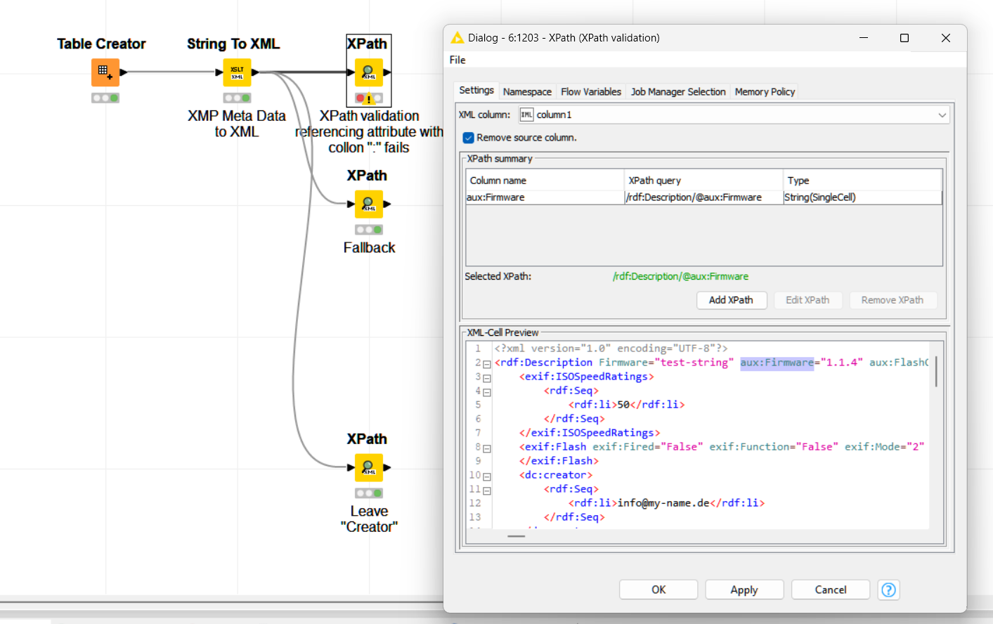Select the Table Creator node icon
Viewport: 993px width, 624px height.
[x=105, y=72]
